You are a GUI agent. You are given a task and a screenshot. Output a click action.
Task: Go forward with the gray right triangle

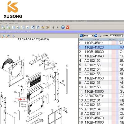tap(58, 28)
